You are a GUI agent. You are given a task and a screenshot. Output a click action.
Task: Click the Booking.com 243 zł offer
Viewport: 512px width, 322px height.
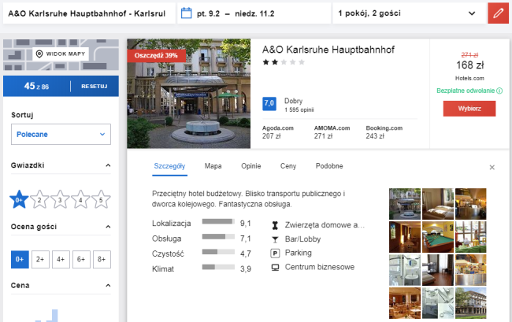pyautogui.click(x=384, y=132)
